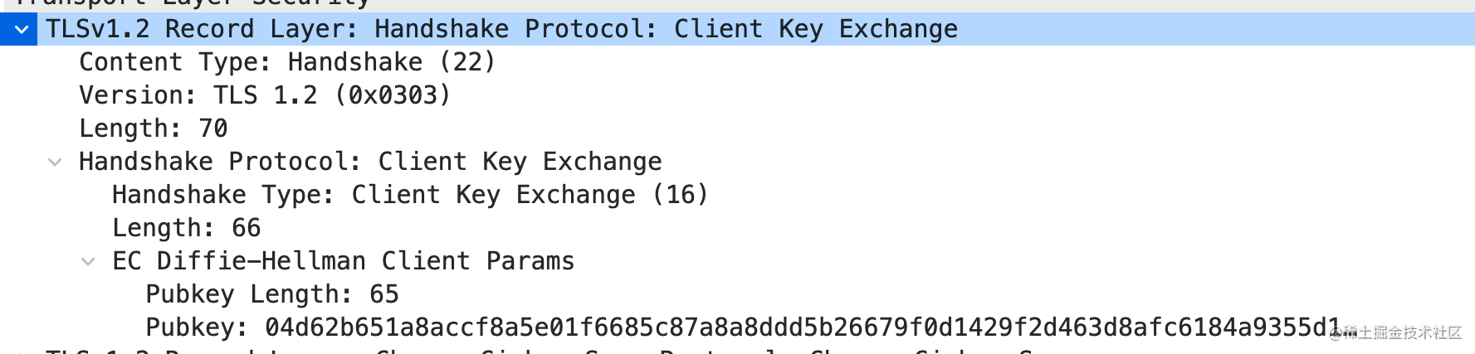Collapse the Handshake Protocol subtree arrow
The height and width of the screenshot is (354, 1475).
[x=55, y=162]
